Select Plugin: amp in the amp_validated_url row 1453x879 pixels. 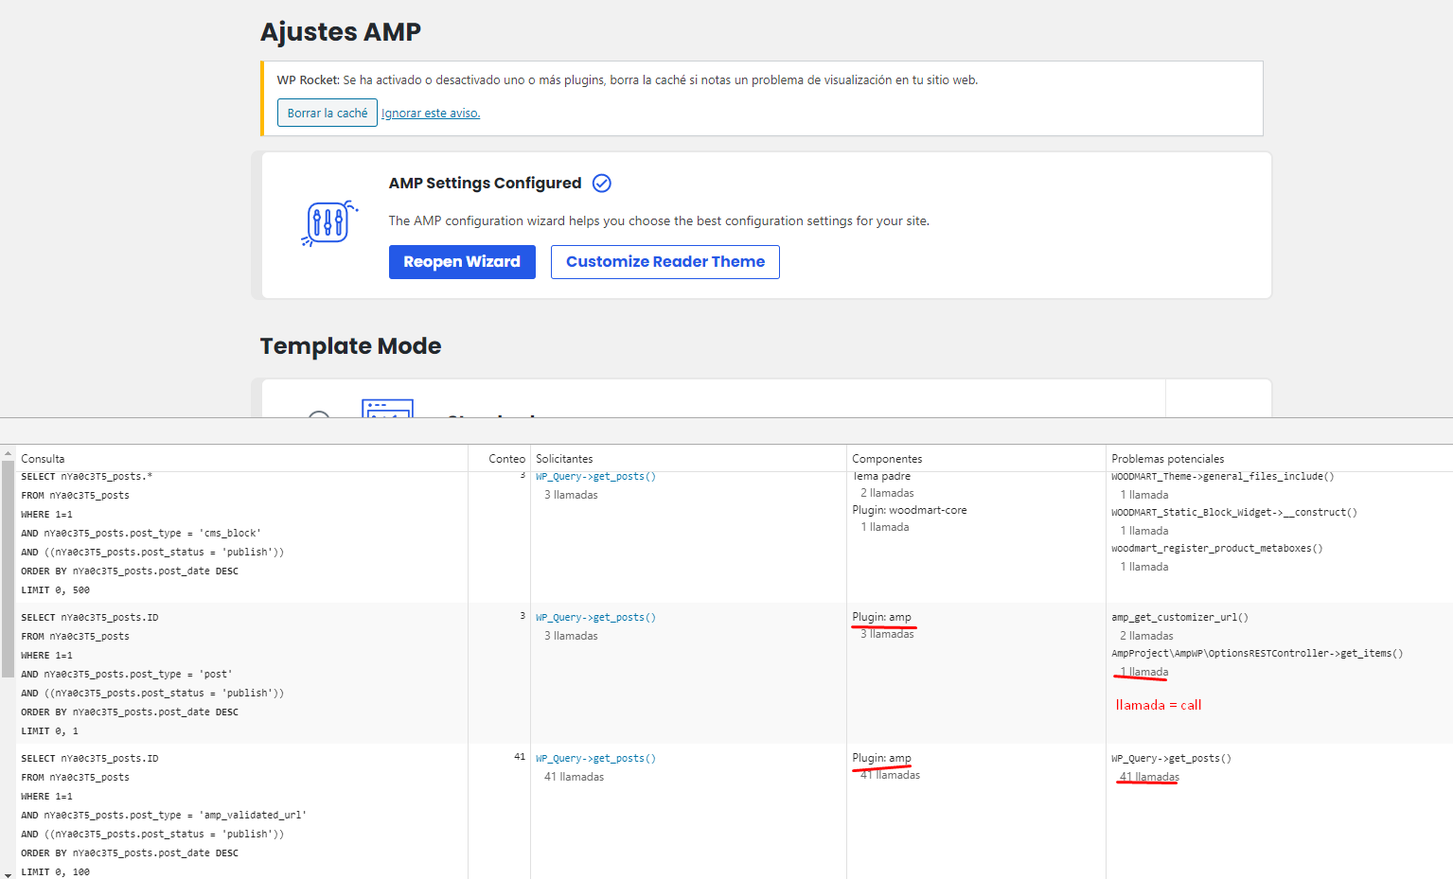coord(881,758)
